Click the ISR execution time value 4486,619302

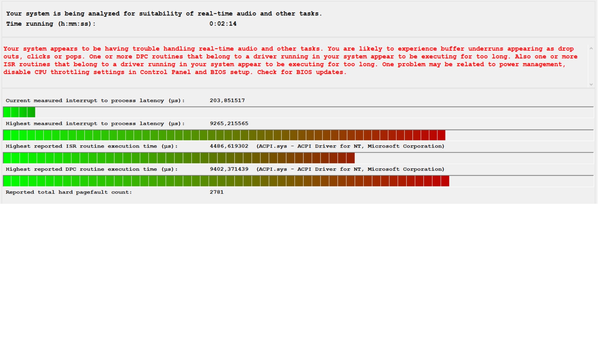pos(229,146)
